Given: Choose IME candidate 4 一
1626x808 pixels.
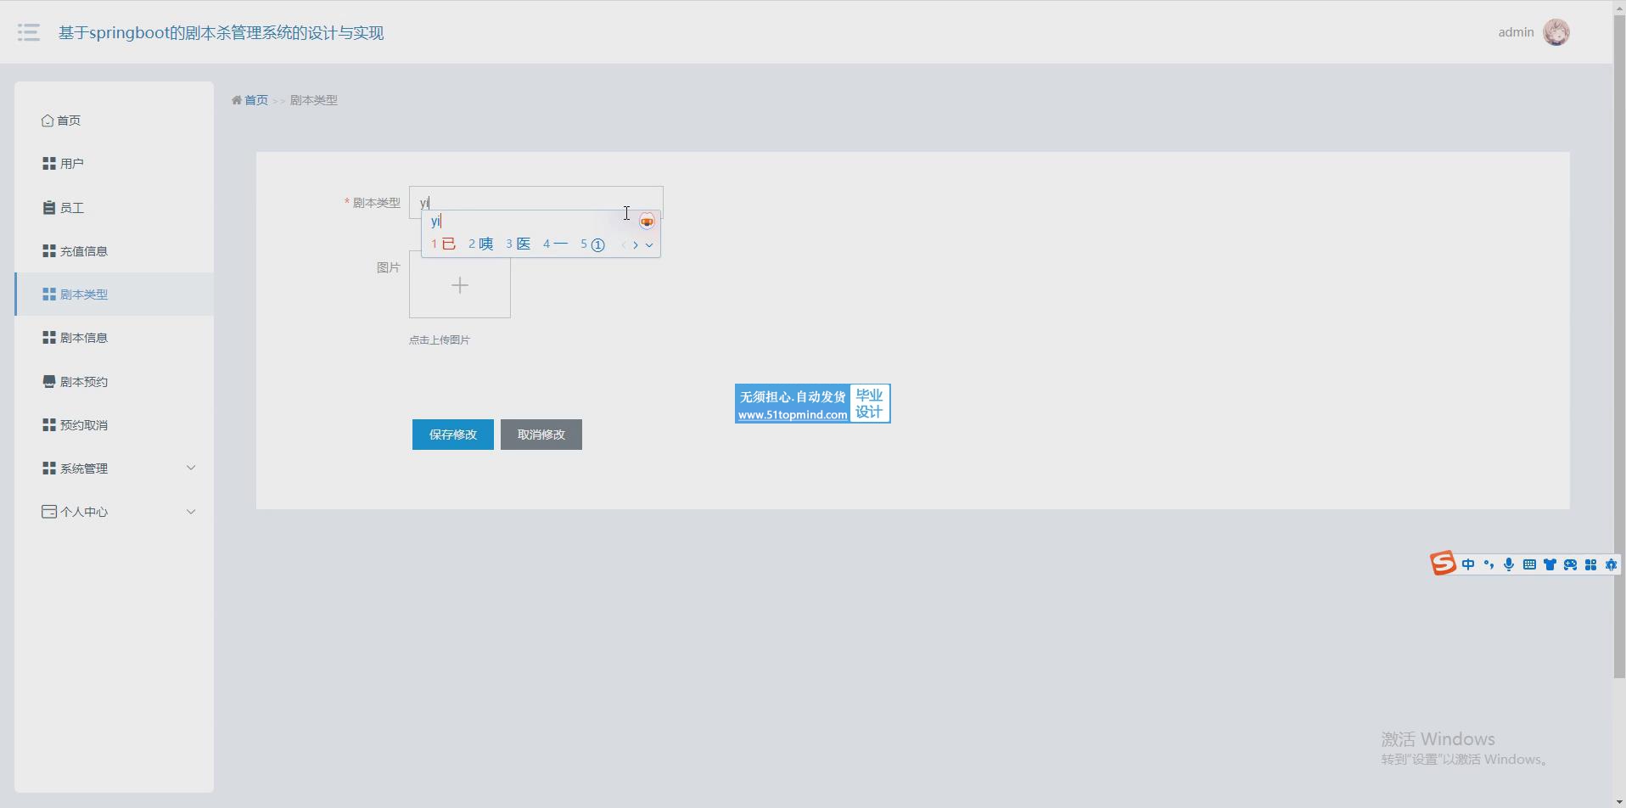Looking at the screenshot, I should click(555, 244).
